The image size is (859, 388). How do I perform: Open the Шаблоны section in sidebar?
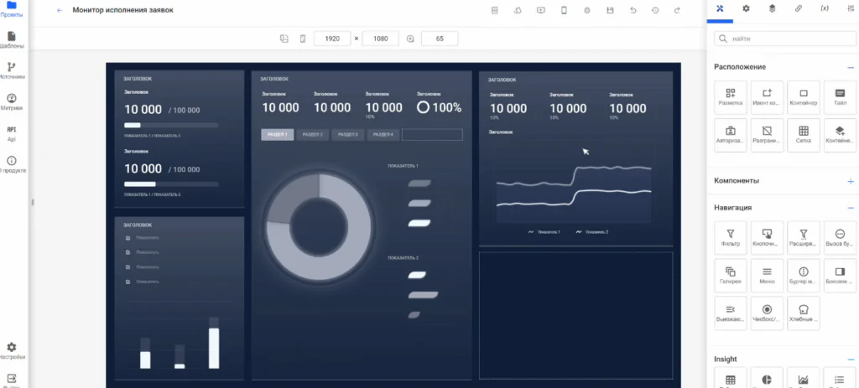(x=12, y=40)
